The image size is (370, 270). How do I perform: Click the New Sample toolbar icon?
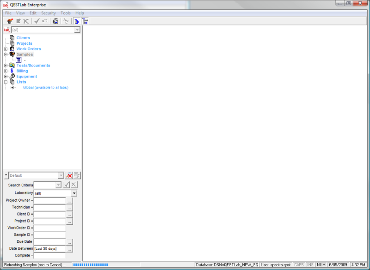point(10,21)
